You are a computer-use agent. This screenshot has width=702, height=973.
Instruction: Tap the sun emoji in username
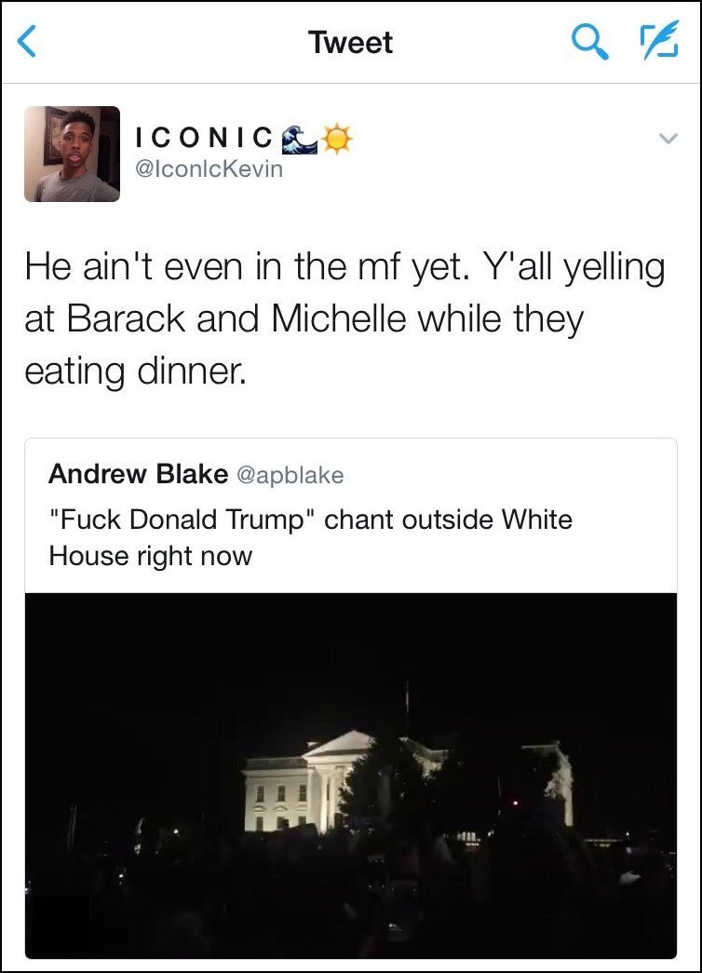(x=336, y=139)
